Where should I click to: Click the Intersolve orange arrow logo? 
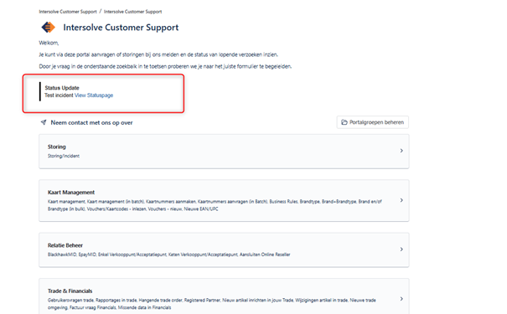[48, 27]
